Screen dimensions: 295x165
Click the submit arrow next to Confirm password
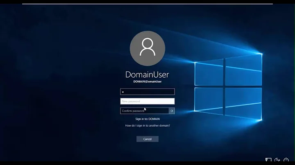pyautogui.click(x=172, y=111)
